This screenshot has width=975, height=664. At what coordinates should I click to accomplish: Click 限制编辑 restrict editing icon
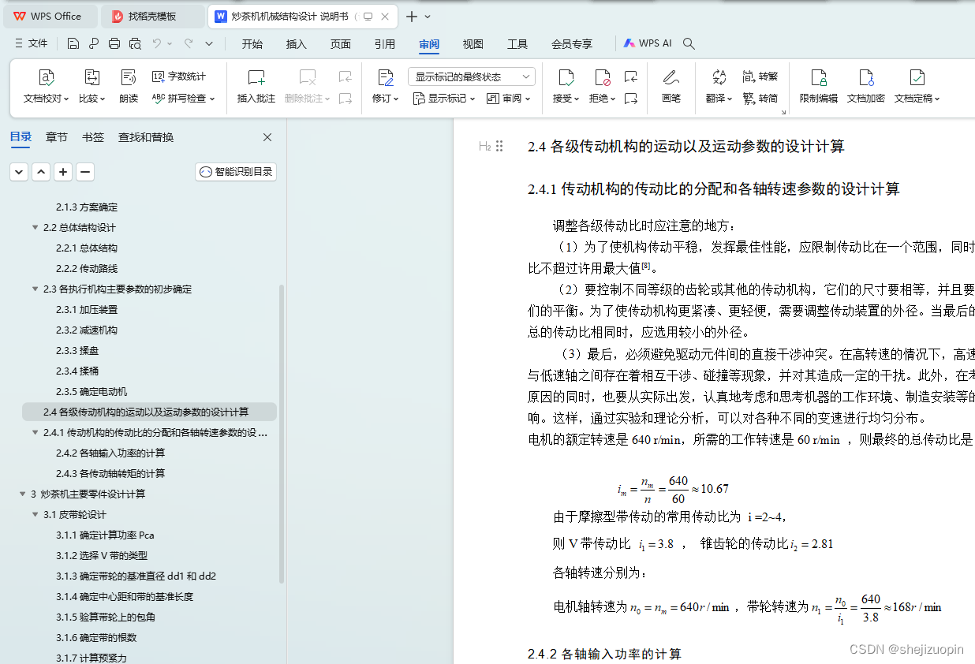tap(819, 77)
